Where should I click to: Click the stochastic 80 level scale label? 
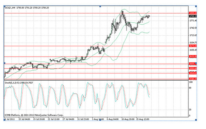(x=190, y=88)
